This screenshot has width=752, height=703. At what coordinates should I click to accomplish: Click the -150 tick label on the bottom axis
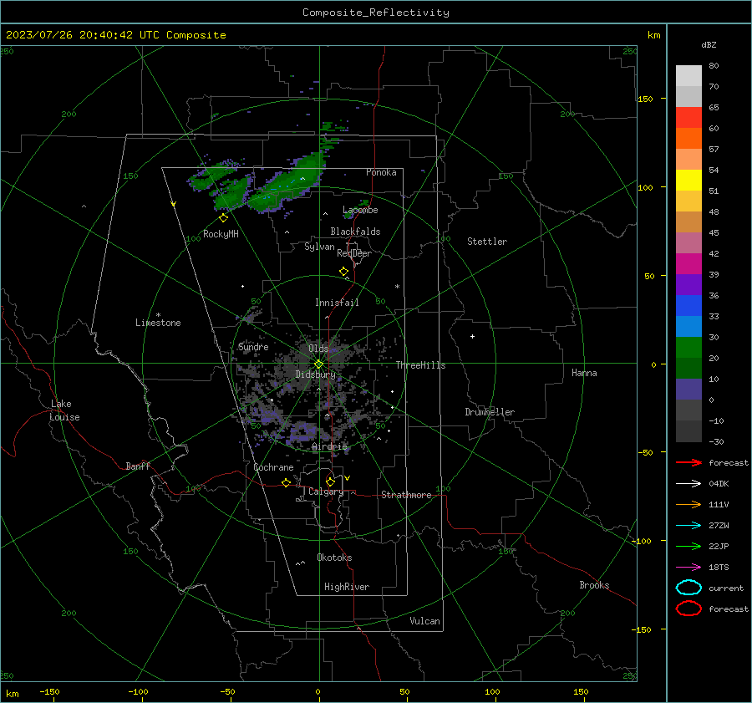point(49,691)
